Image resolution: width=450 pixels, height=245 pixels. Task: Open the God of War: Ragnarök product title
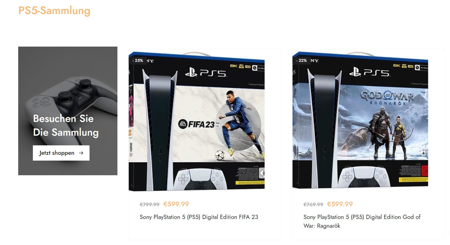tap(362, 221)
